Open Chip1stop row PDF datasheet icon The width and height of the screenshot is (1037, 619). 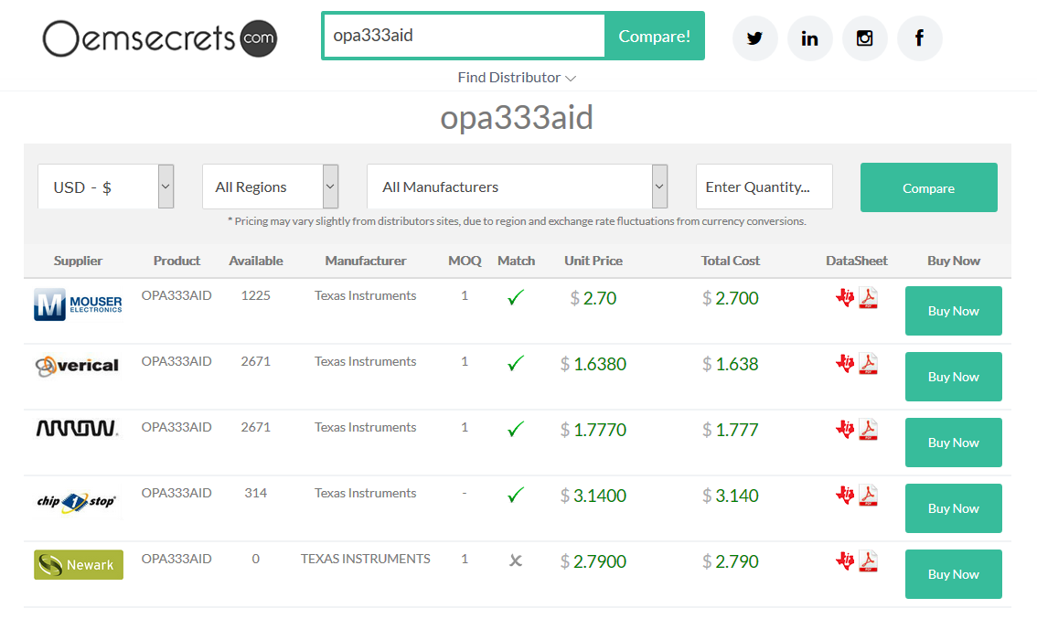(x=869, y=495)
